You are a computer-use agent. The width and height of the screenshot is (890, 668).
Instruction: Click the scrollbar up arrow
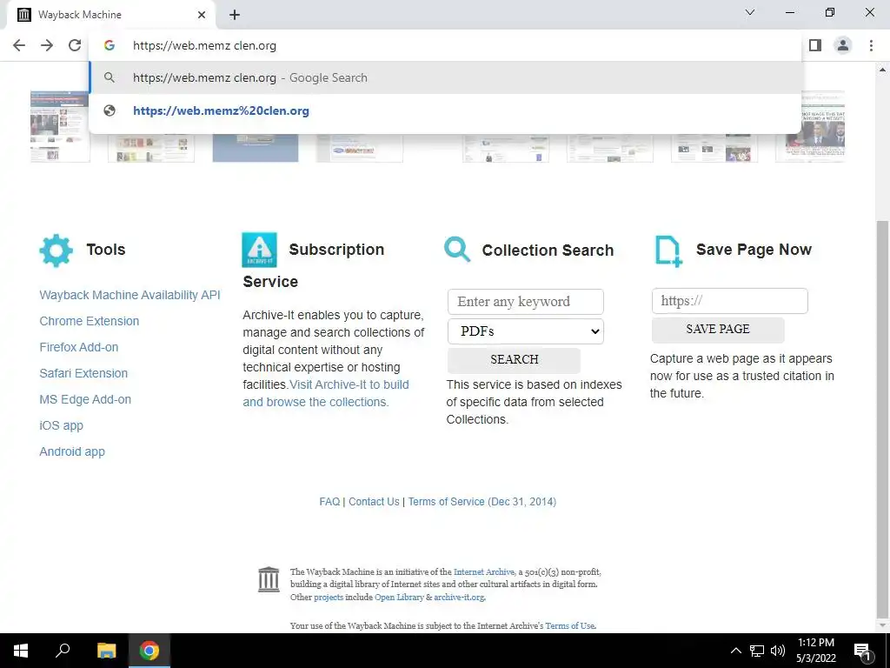[882, 70]
